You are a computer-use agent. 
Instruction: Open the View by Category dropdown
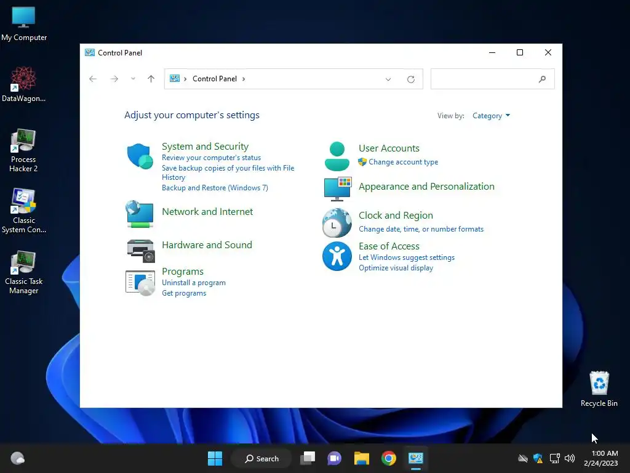(x=491, y=116)
